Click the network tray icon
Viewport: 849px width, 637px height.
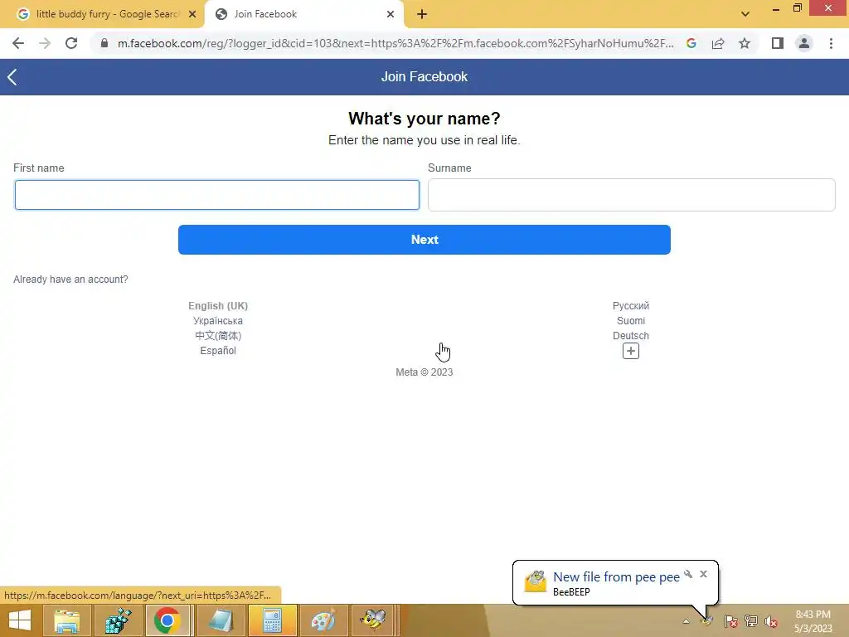click(751, 621)
